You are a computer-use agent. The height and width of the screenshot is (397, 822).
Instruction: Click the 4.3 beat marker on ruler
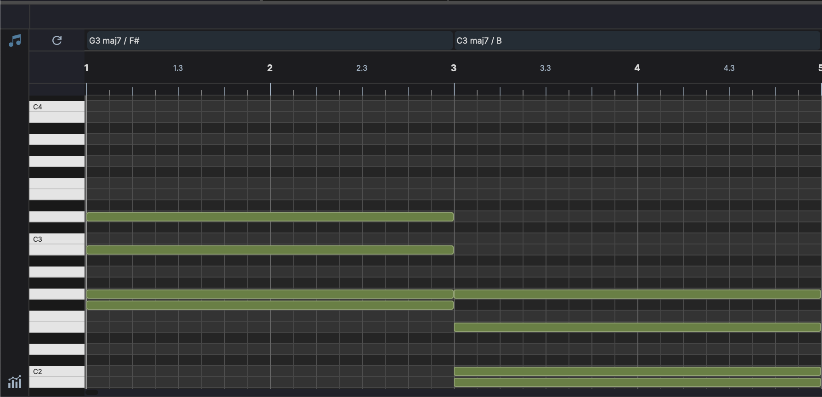coord(729,68)
